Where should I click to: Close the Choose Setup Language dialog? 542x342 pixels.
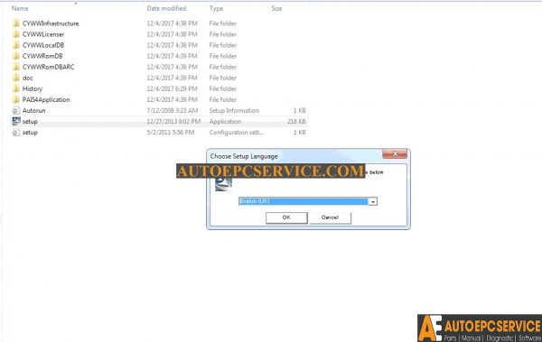click(x=395, y=154)
